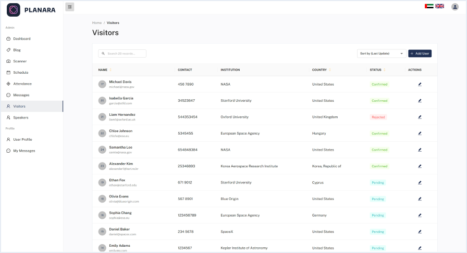Screen dimensions: 467x253
Task: Follow the Home breadcrumb link
Action: (97, 23)
